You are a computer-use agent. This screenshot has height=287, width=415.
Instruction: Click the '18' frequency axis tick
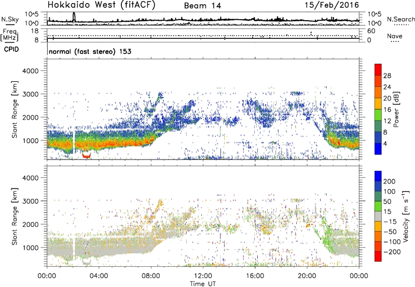coord(35,31)
